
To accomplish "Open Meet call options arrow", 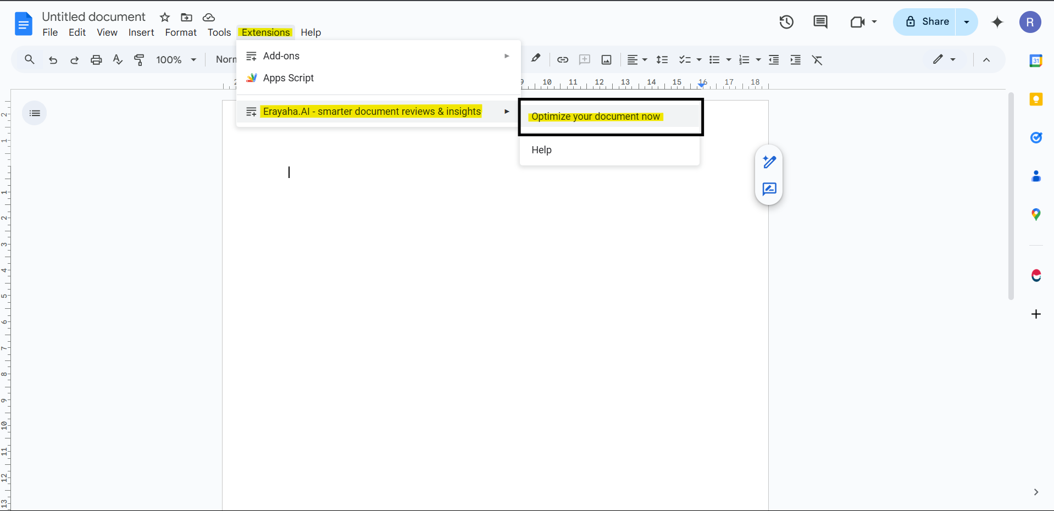I will (874, 22).
